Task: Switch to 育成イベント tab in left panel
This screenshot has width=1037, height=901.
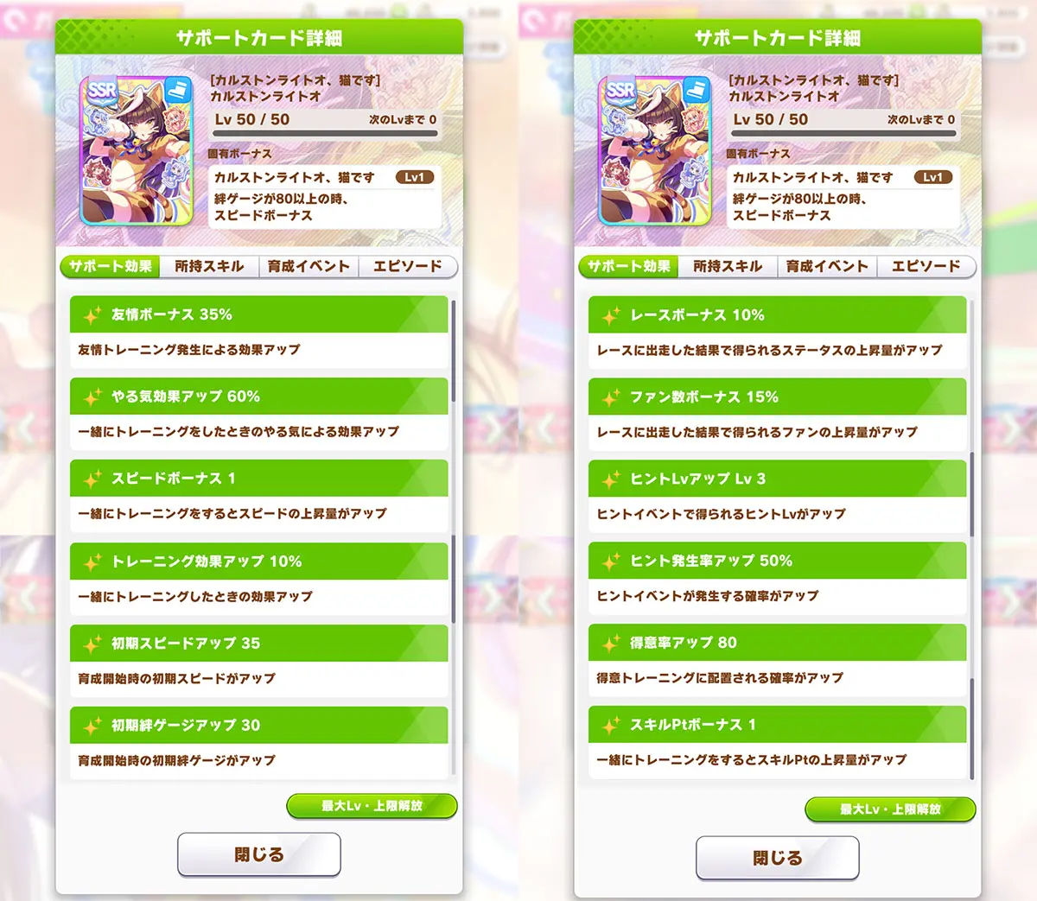Action: (x=309, y=266)
